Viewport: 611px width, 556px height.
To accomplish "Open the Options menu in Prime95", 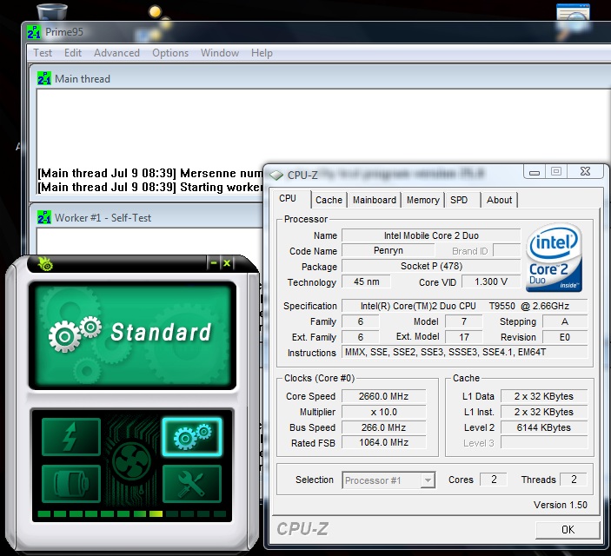I will (170, 53).
